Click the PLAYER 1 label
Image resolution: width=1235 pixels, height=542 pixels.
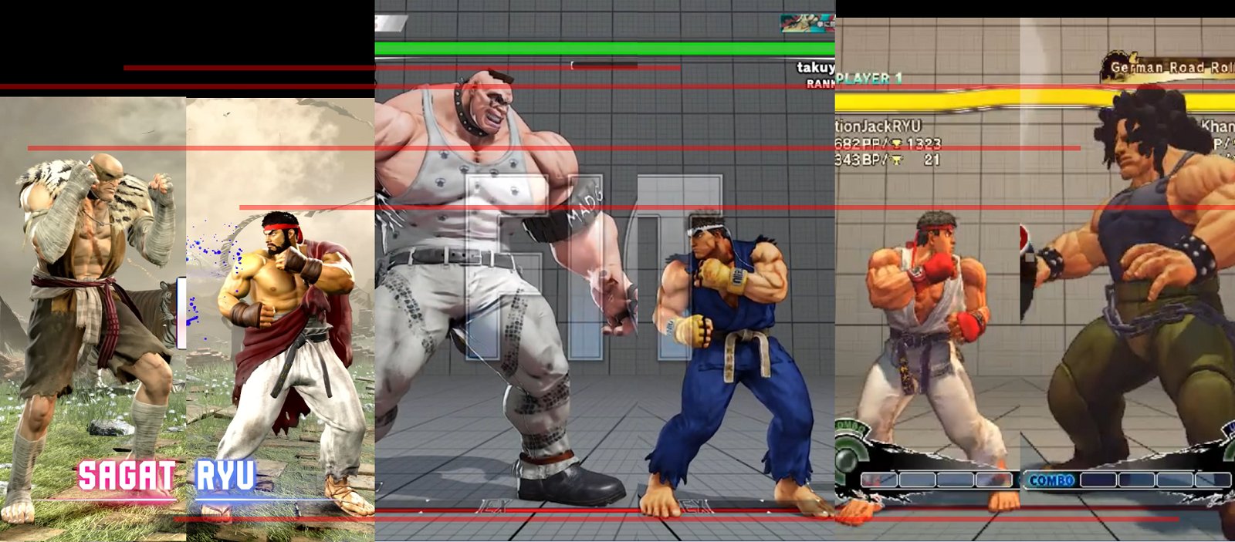tap(869, 78)
